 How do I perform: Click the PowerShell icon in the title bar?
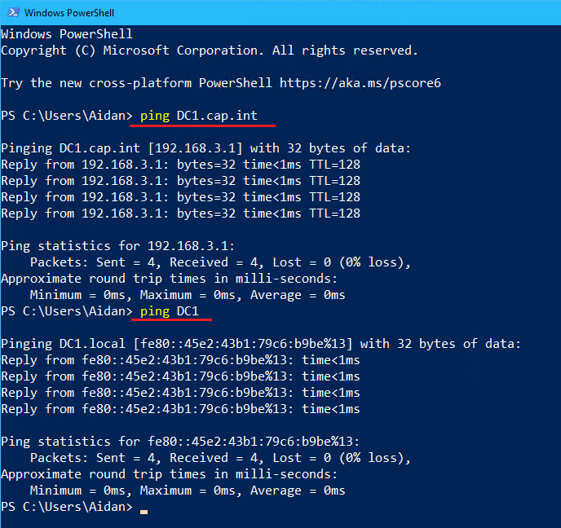(11, 12)
